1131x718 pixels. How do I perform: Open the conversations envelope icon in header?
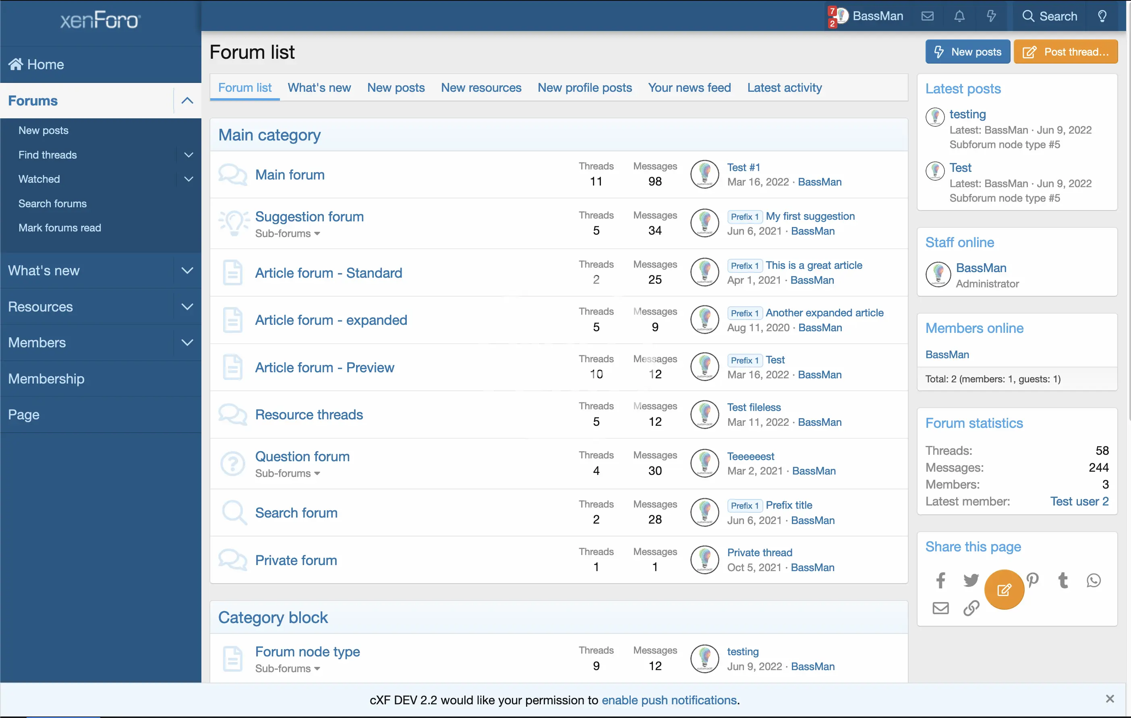point(927,16)
